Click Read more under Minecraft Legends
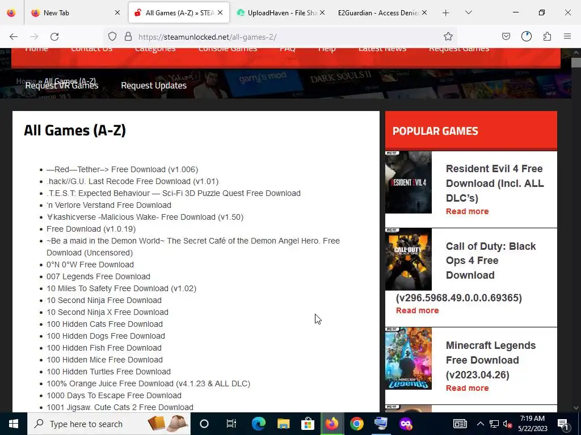581x435 pixels. [468, 388]
